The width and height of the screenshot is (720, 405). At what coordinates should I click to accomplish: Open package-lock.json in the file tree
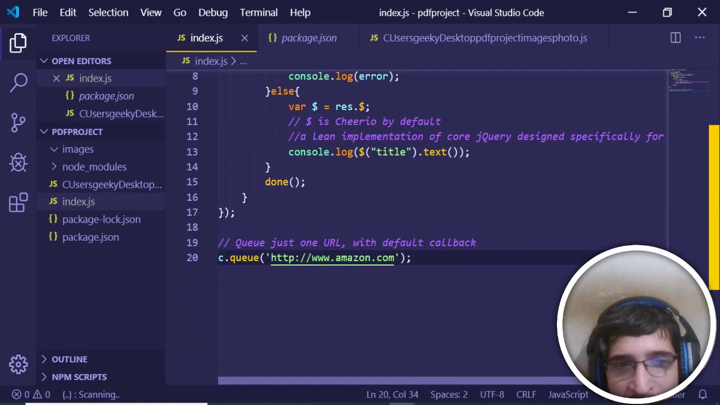coord(101,219)
